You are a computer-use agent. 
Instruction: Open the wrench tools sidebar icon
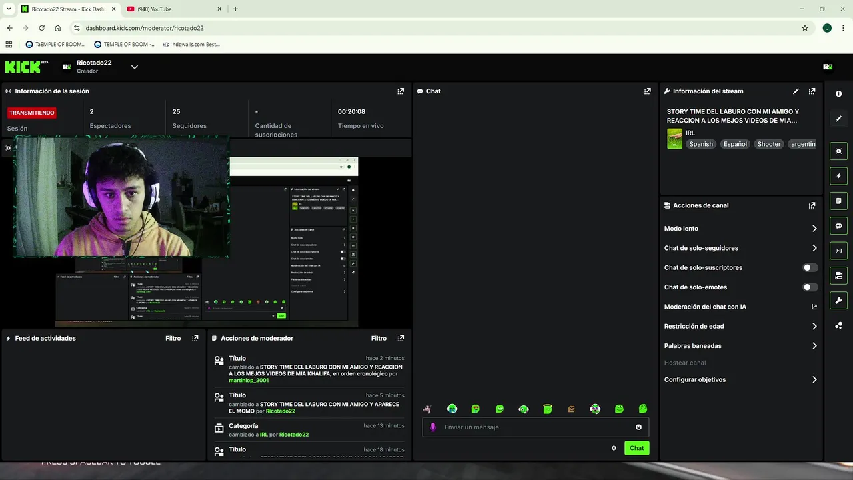point(838,301)
